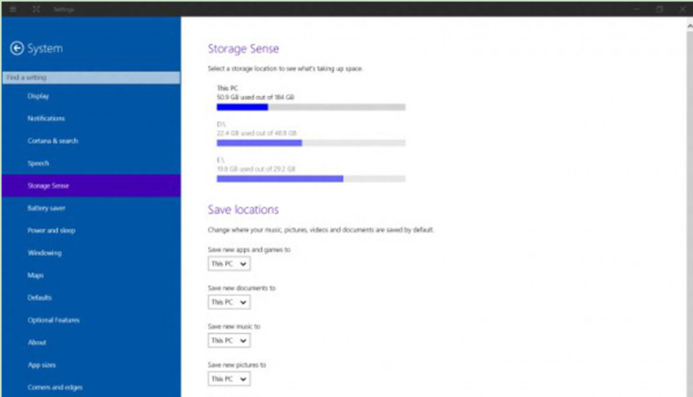This screenshot has height=397, width=693.
Task: Click '19.8 GB used out of 29.2 GB' text
Action: click(256, 168)
